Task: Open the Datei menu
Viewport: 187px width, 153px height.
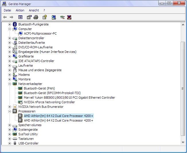Action: click(7, 10)
